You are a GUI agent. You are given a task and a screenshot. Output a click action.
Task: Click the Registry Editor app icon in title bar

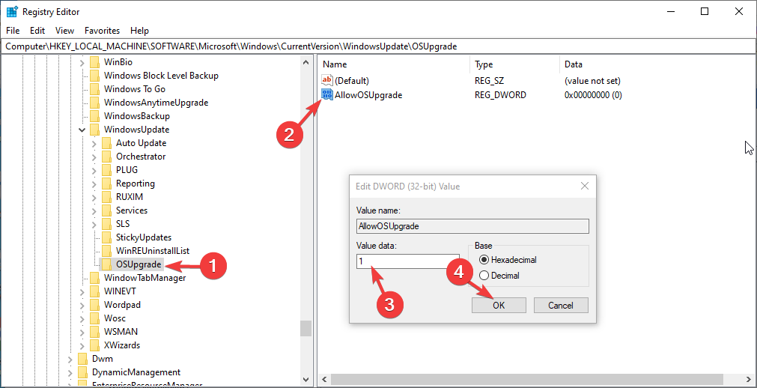click(x=12, y=11)
